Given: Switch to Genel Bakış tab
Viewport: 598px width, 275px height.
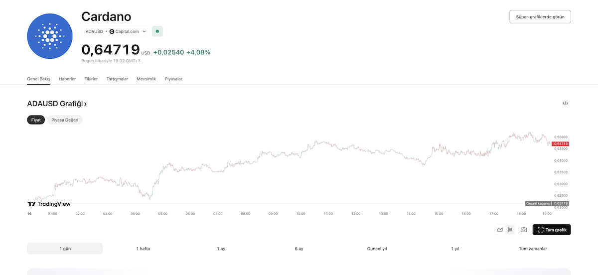Looking at the screenshot, I should point(38,79).
